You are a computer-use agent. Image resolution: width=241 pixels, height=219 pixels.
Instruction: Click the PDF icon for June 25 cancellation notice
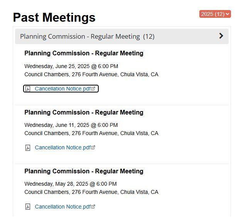tap(28, 89)
